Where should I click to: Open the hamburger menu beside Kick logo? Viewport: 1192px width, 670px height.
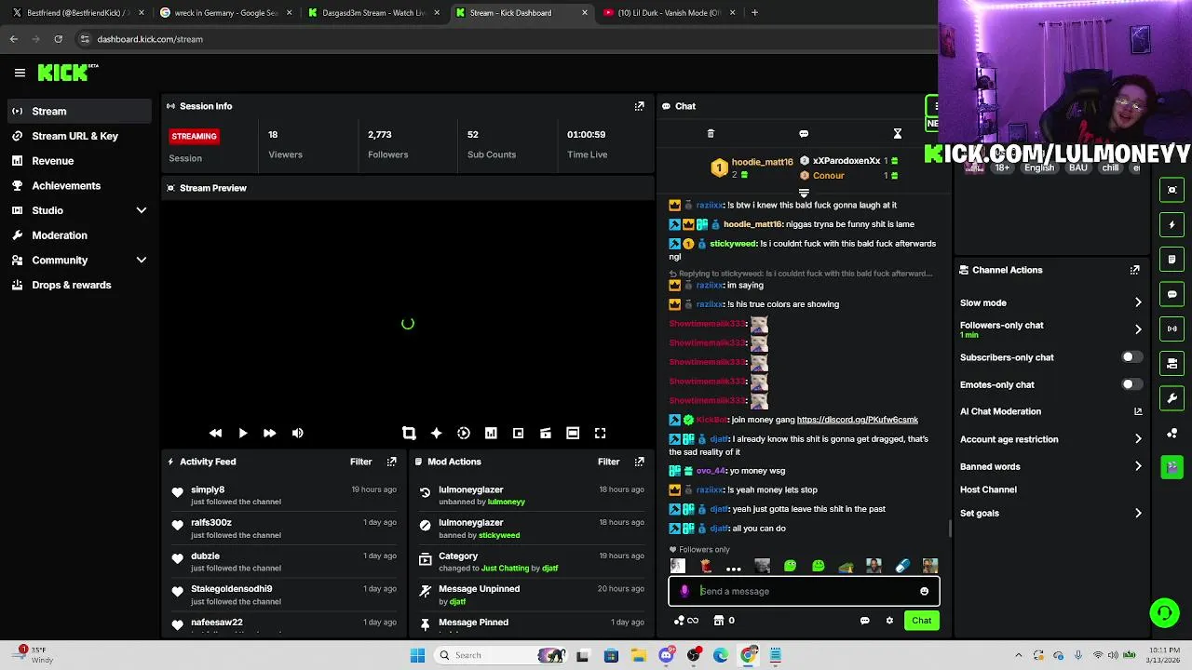coord(20,73)
